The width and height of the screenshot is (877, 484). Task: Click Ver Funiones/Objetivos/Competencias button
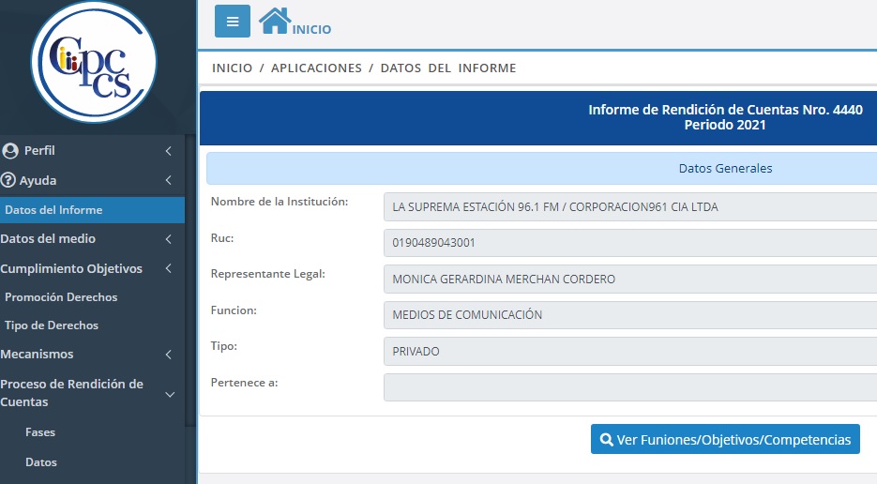[x=725, y=440]
